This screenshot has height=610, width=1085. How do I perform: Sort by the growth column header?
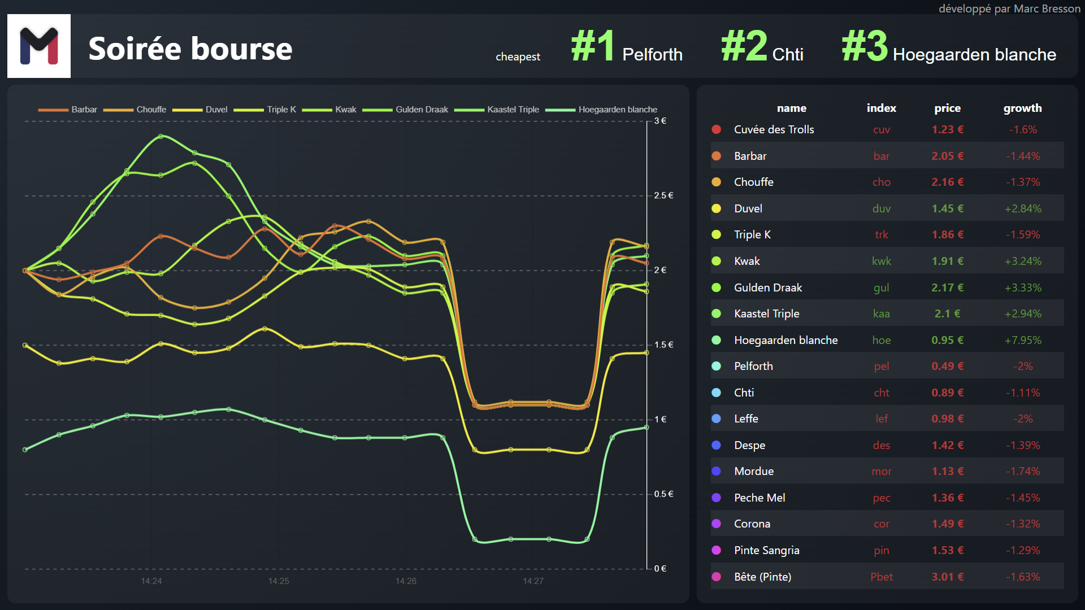tap(1022, 108)
